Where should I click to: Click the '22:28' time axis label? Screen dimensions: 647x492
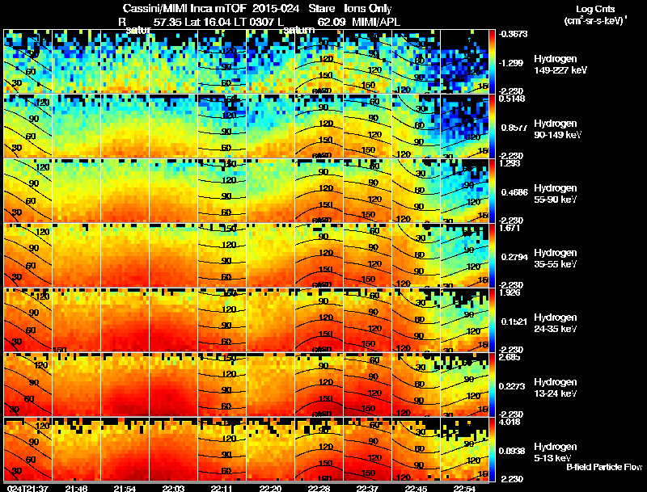click(x=319, y=488)
